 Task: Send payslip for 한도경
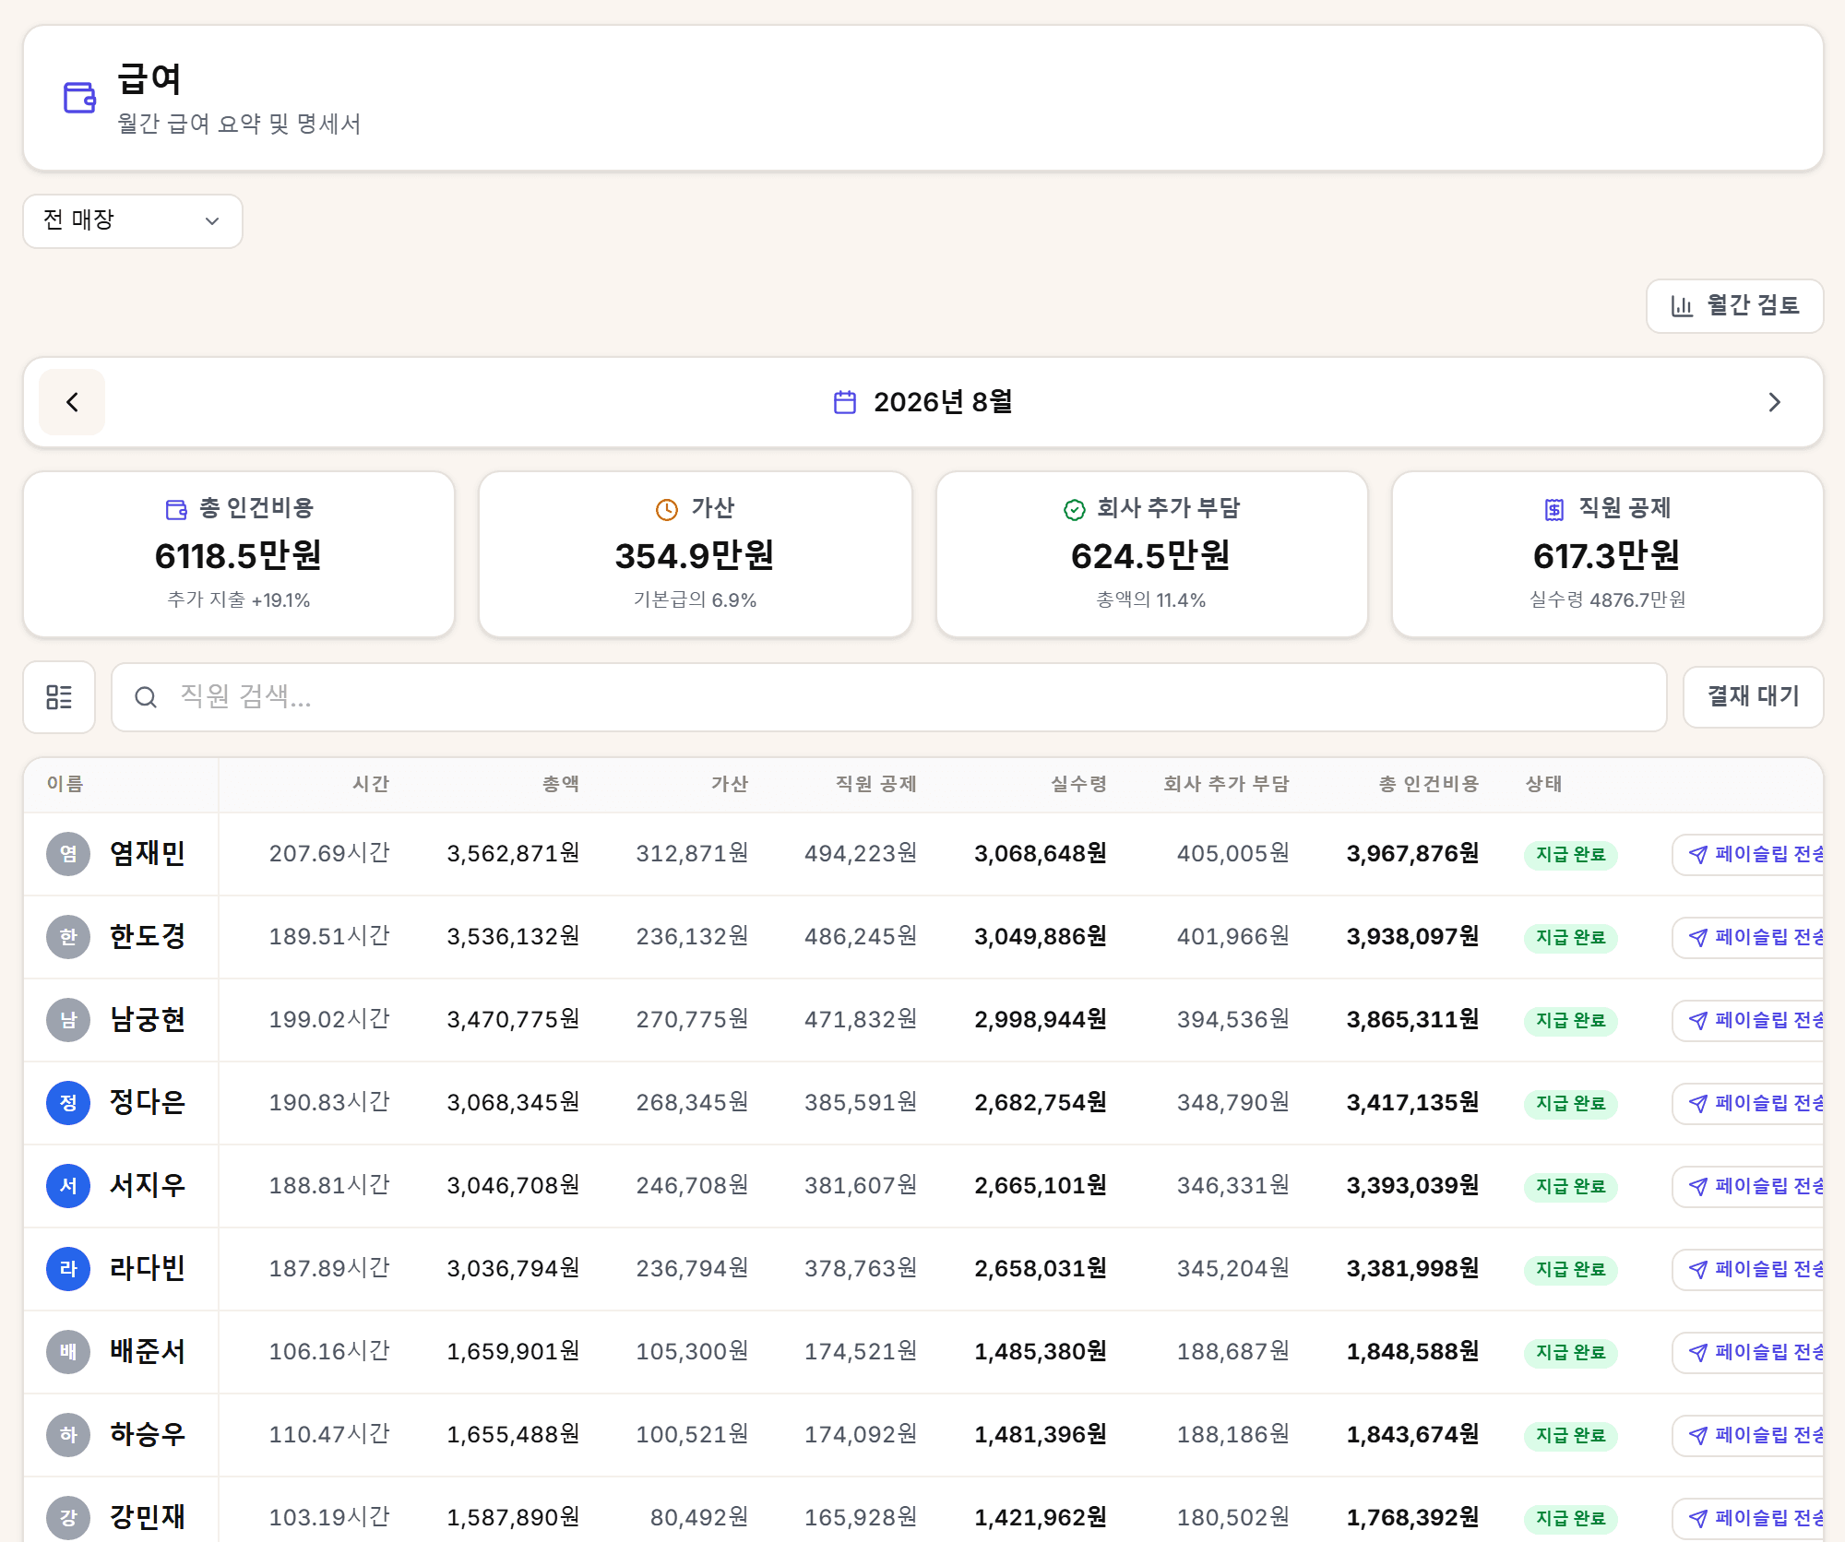[1748, 938]
